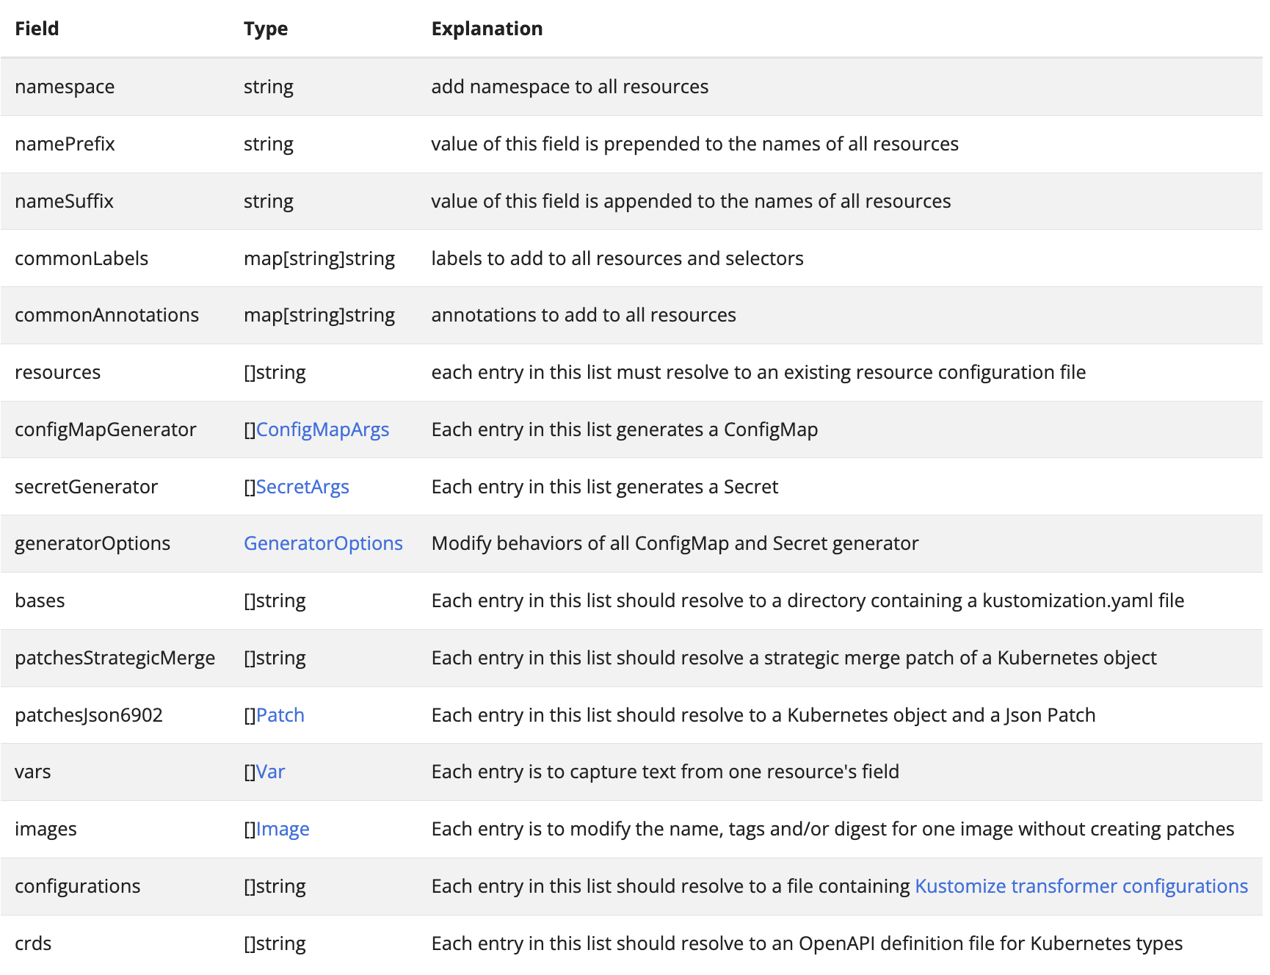The width and height of the screenshot is (1270, 975).
Task: Select the resources field name
Action: tap(57, 372)
